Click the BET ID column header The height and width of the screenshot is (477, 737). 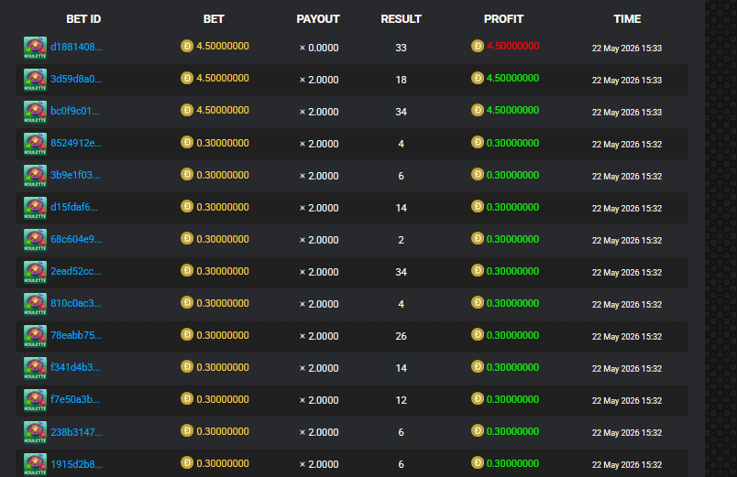tap(83, 19)
